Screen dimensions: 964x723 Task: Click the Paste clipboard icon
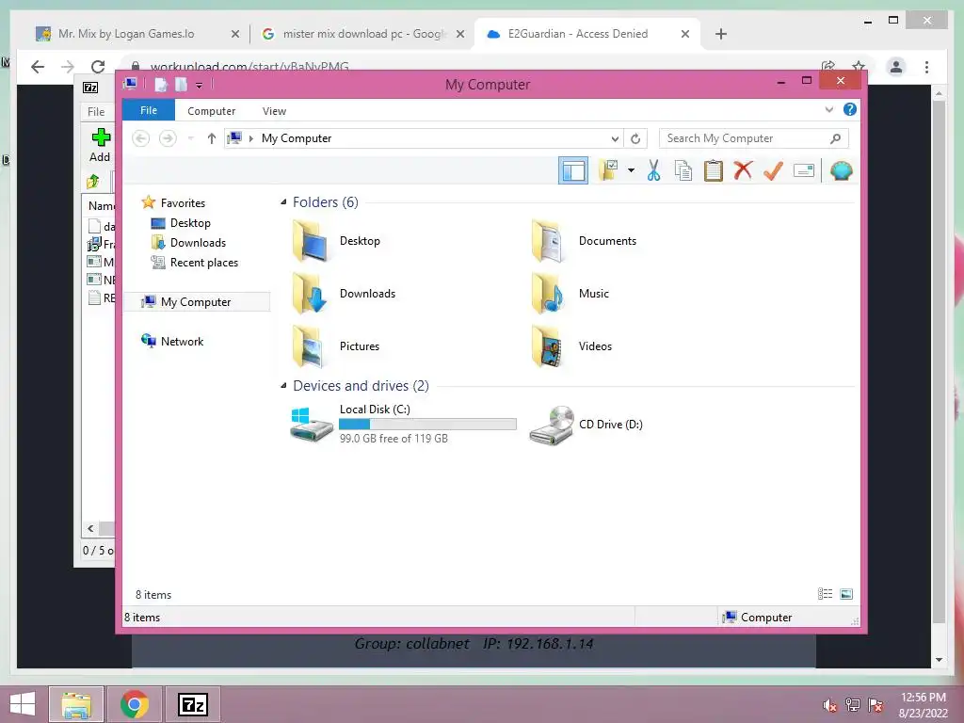point(714,170)
